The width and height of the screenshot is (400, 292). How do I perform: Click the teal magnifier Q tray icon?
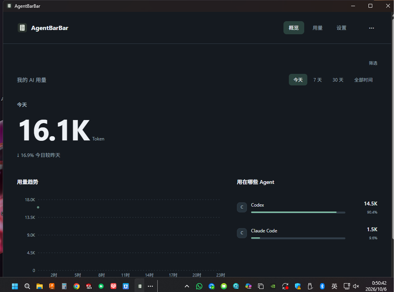coord(236,286)
